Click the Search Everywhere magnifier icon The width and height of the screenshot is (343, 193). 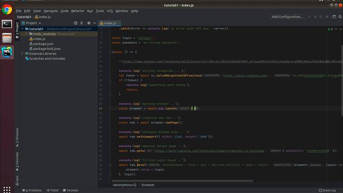[x=340, y=17]
